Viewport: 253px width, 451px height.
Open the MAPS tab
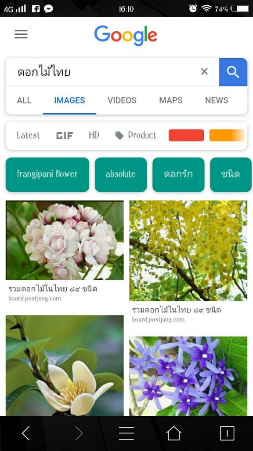[x=171, y=100]
